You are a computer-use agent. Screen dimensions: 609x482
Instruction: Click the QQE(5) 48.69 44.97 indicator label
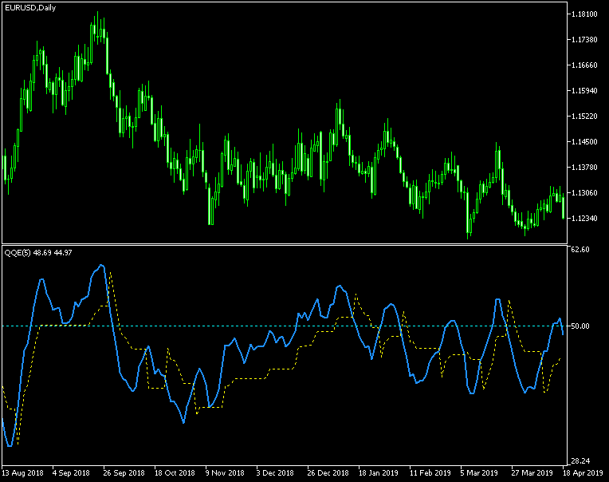(x=38, y=253)
